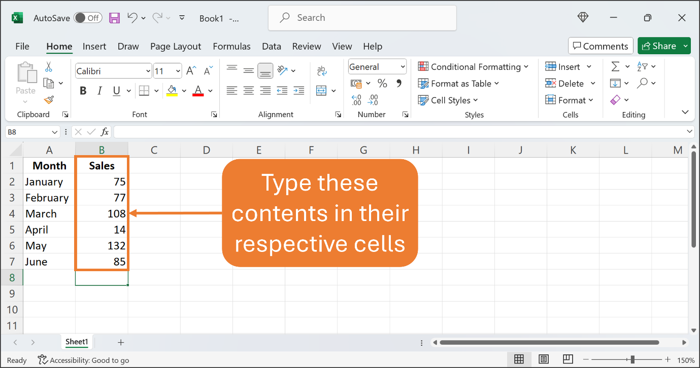The image size is (700, 368).
Task: Select the Format Painter brush
Action: coord(49,100)
